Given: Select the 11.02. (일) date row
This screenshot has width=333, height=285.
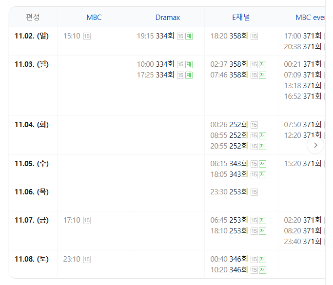Looking at the screenshot, I should [32, 36].
